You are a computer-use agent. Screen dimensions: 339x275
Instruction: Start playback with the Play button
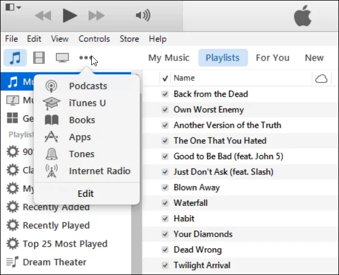pyautogui.click(x=70, y=15)
